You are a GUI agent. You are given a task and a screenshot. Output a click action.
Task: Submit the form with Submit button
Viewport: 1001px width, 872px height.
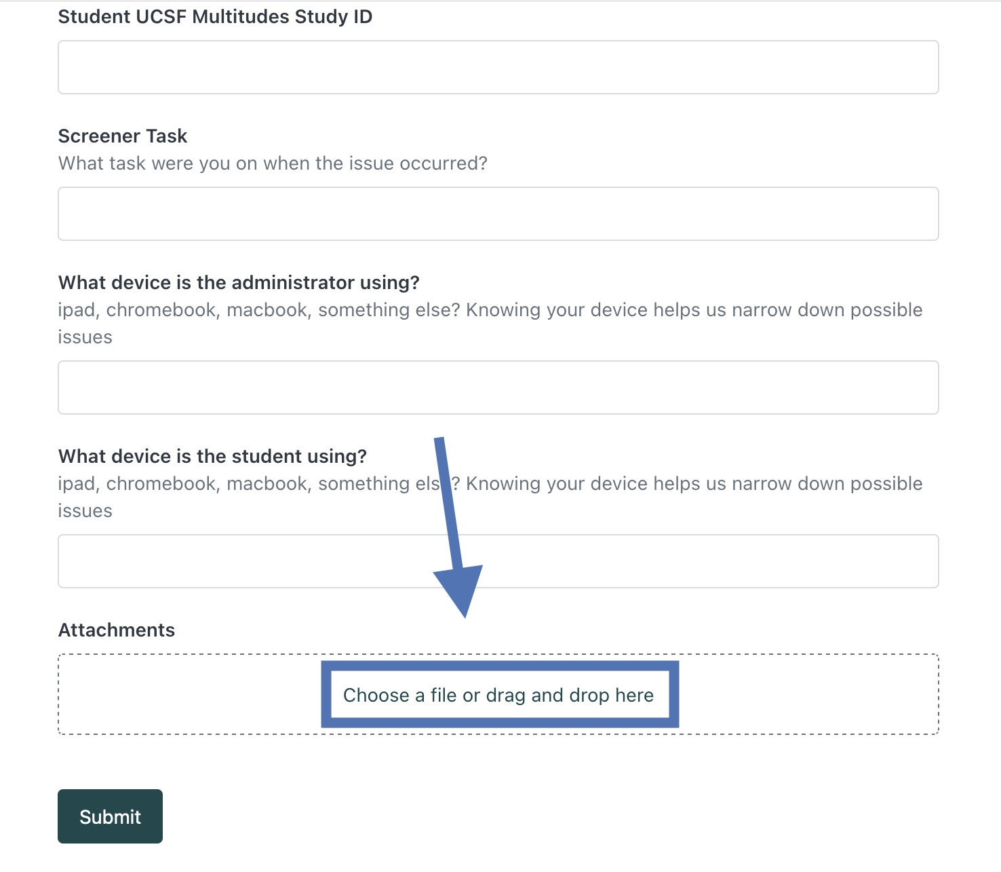click(x=110, y=816)
